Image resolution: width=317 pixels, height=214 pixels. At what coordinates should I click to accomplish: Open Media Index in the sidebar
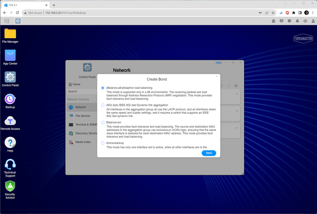[x=82, y=142]
